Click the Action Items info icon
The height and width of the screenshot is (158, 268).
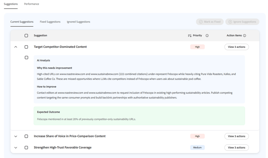click(x=244, y=36)
